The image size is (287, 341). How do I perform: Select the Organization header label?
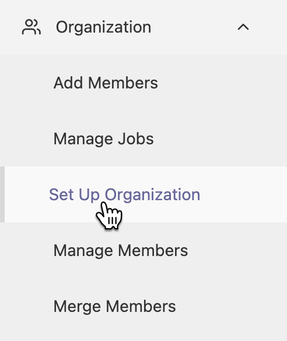point(103,27)
